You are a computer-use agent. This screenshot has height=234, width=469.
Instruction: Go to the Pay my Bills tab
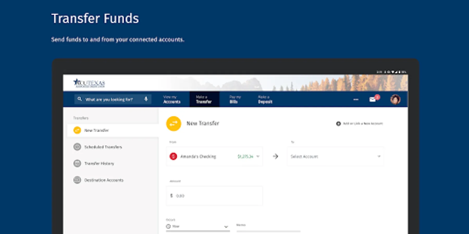[235, 99]
